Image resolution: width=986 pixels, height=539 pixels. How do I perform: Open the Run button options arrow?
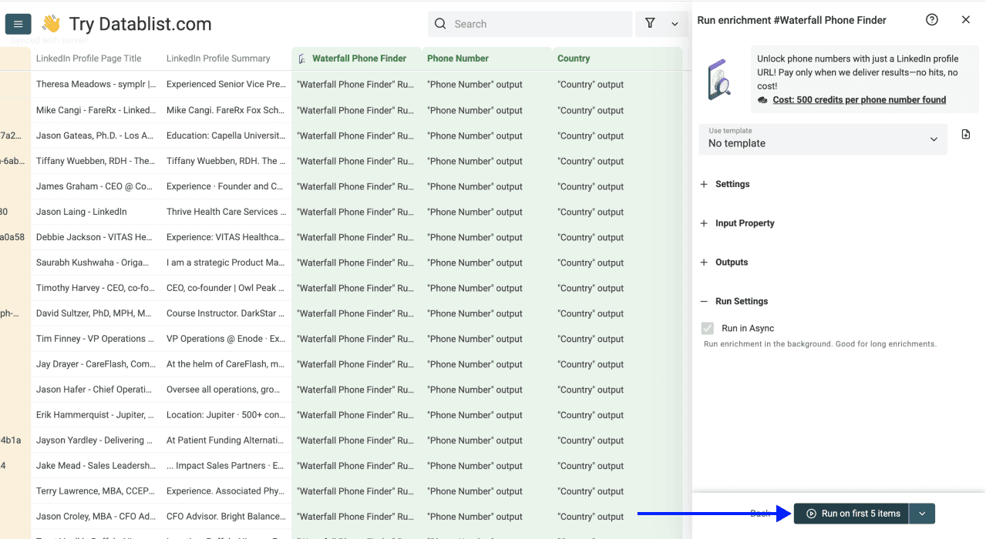click(922, 514)
